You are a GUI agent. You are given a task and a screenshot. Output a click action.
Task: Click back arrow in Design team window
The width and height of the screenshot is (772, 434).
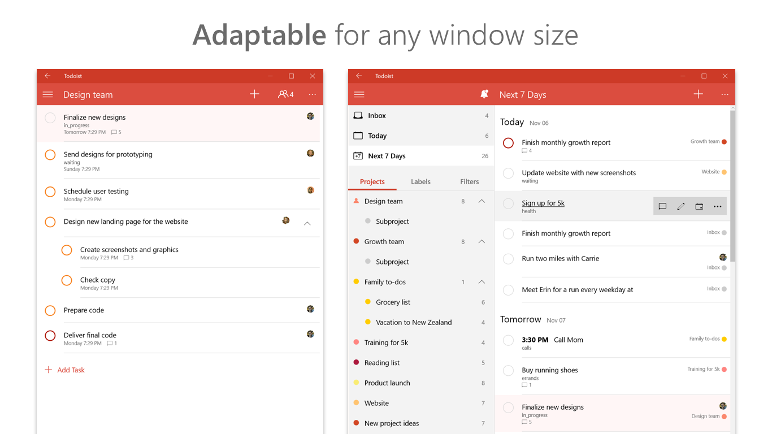click(47, 76)
